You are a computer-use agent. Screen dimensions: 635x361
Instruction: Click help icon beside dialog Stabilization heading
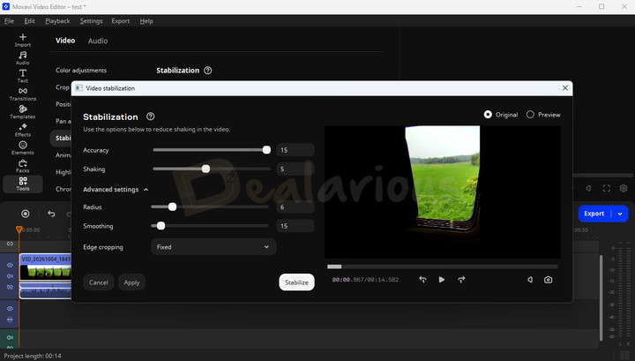(x=150, y=117)
